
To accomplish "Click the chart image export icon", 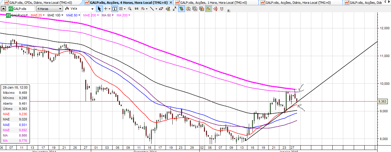I will pyautogui.click(x=202, y=9).
